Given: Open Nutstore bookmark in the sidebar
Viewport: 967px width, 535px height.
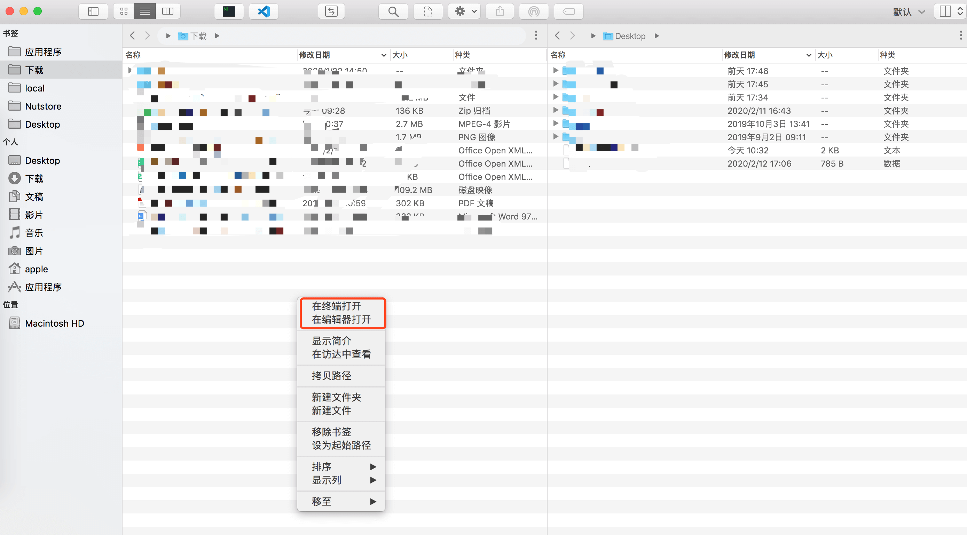Looking at the screenshot, I should 43,106.
